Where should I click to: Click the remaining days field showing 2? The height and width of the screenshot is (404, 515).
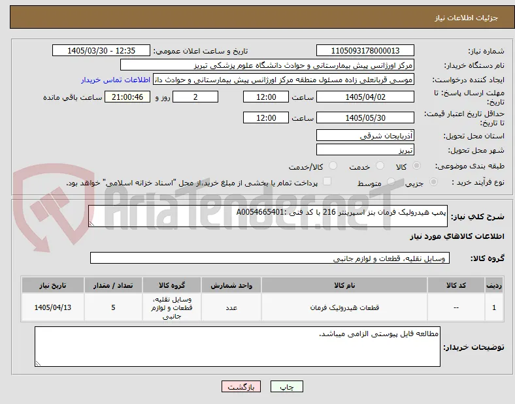tap(195, 97)
